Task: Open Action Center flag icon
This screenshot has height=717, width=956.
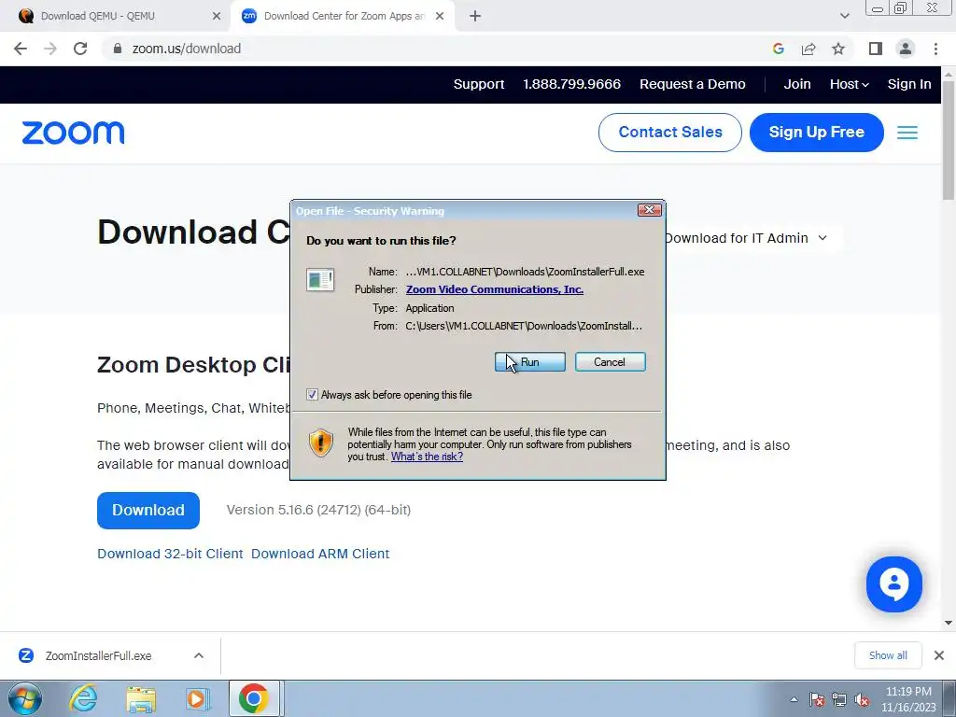Action: tap(817, 699)
